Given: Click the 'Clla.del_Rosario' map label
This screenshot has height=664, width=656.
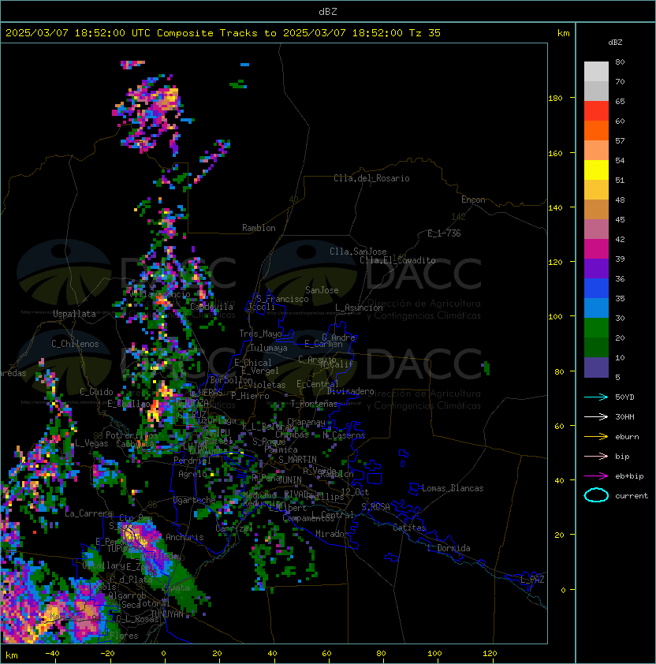Looking at the screenshot, I should click(371, 178).
